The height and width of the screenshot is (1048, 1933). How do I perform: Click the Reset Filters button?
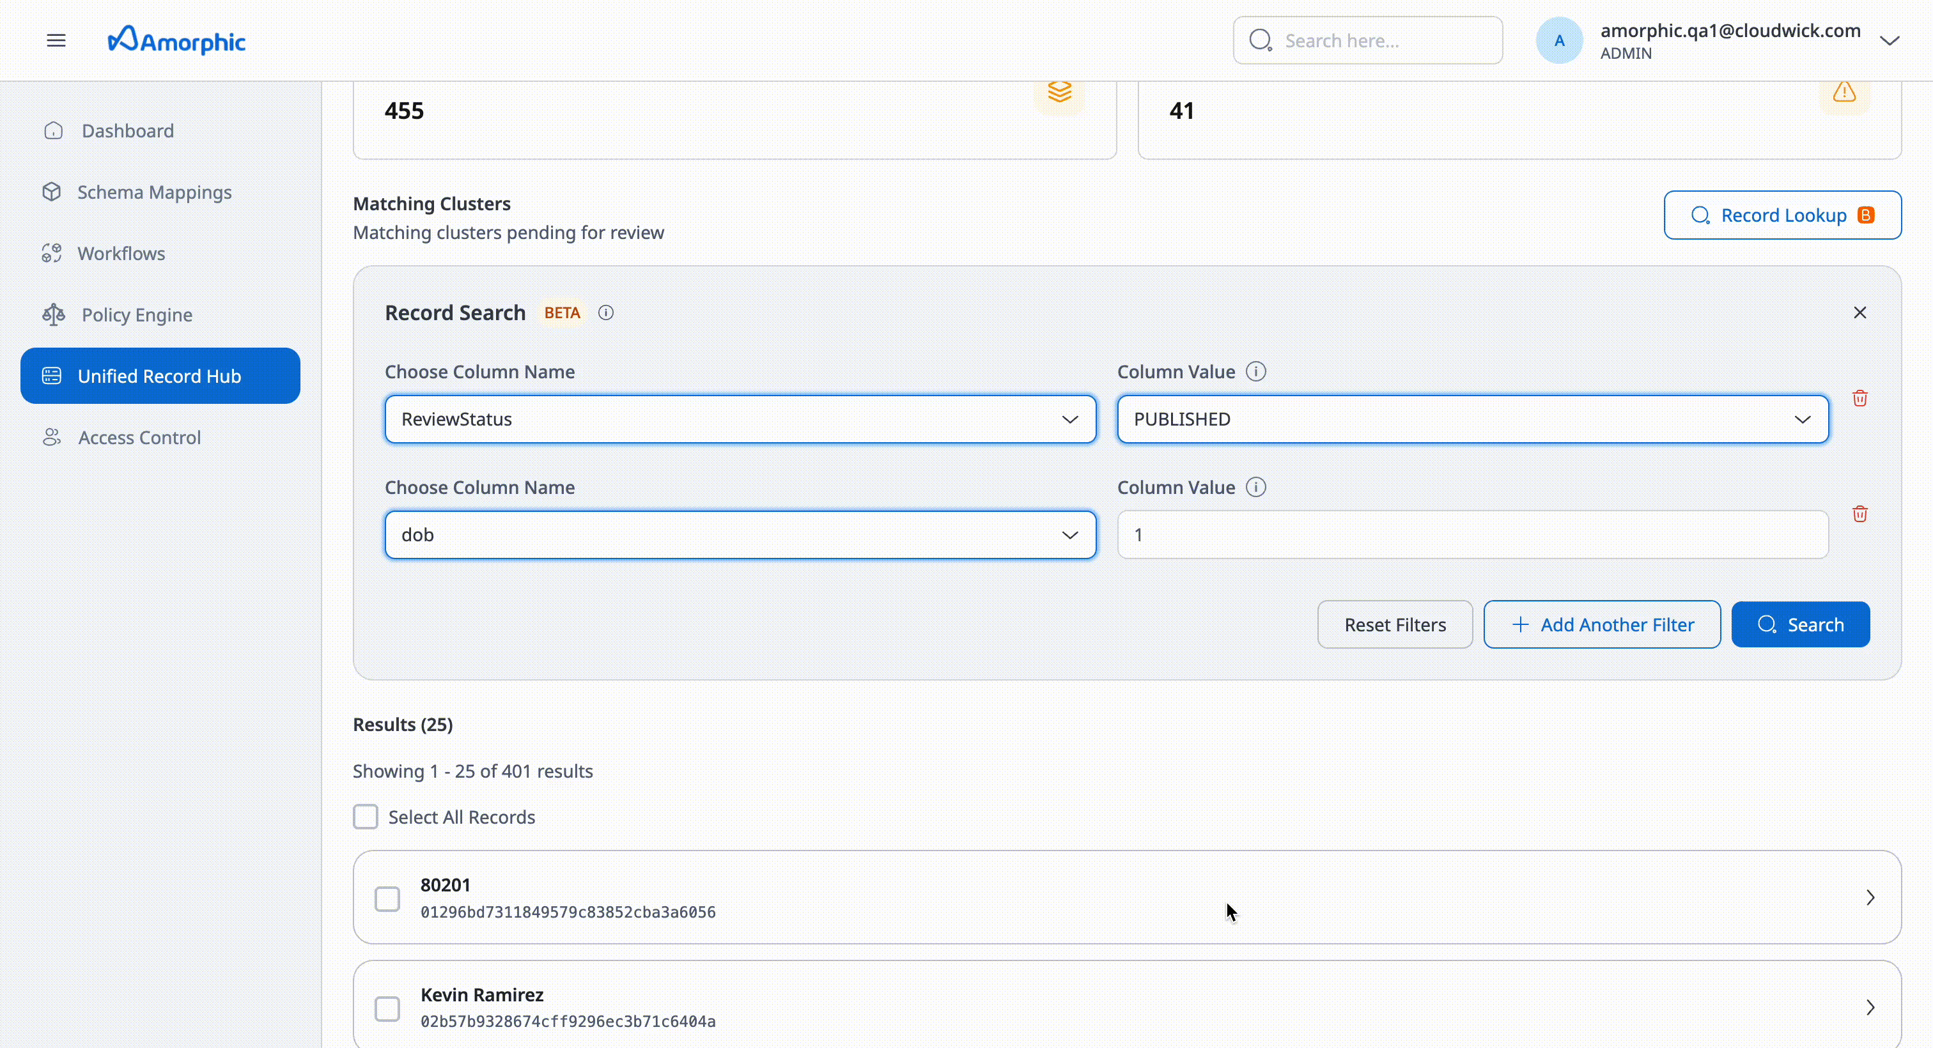pyautogui.click(x=1394, y=624)
